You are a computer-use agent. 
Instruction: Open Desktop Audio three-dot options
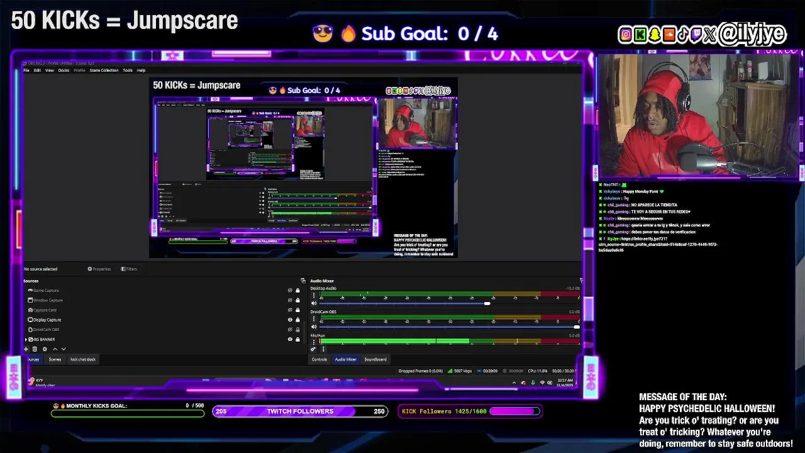point(314,295)
